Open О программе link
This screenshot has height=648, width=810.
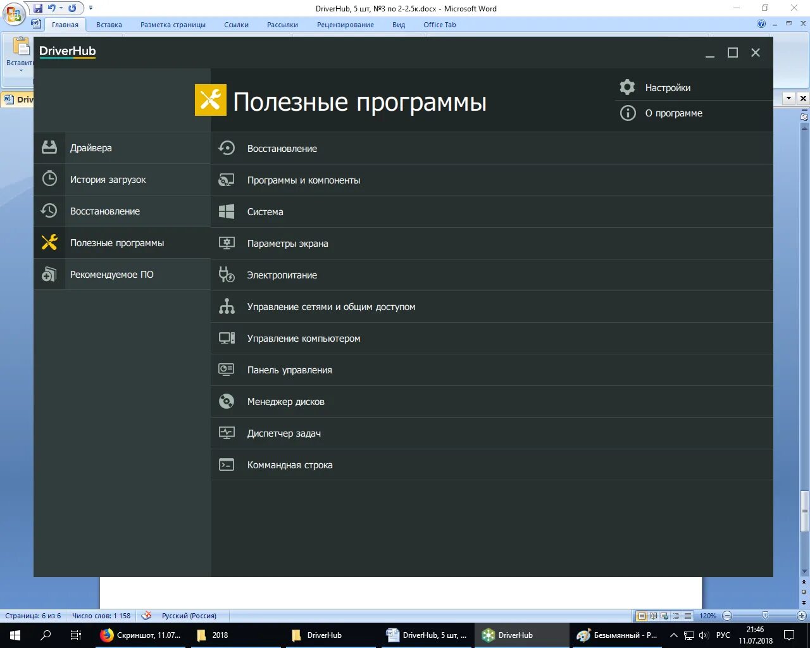(x=694, y=113)
